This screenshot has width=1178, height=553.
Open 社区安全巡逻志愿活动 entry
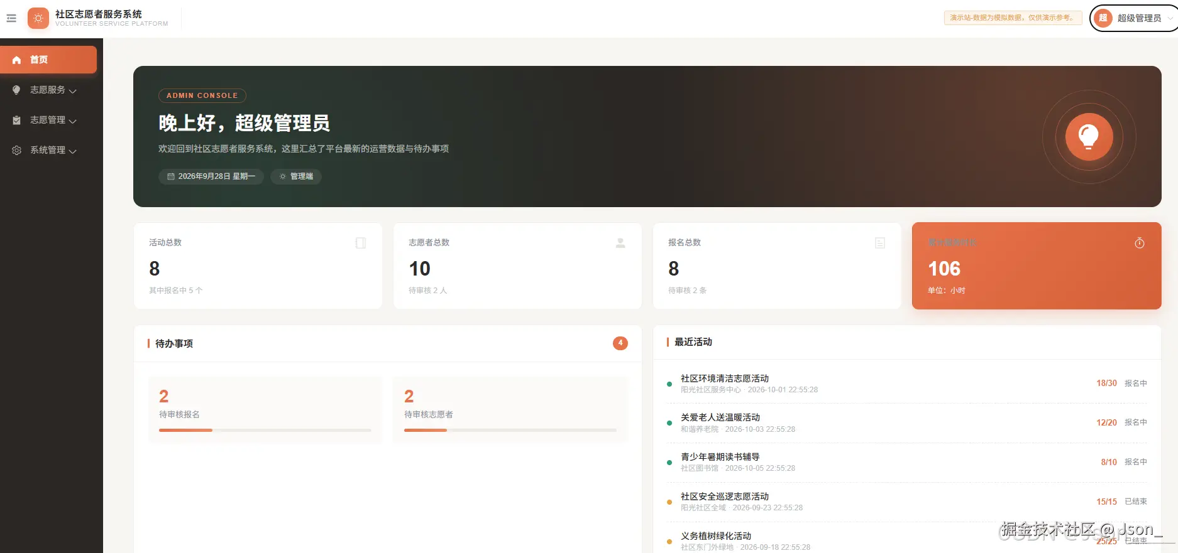(x=907, y=502)
